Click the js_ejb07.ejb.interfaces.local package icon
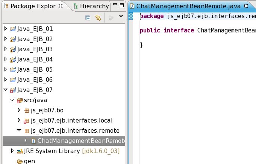 click(x=27, y=121)
